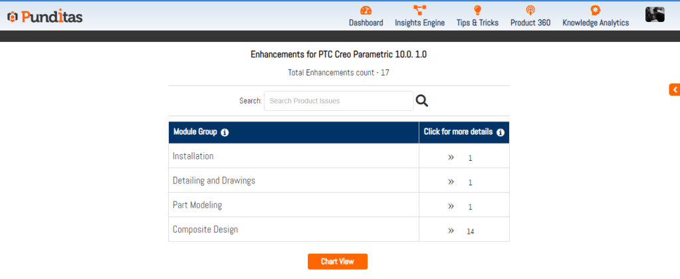
Task: Focus the Search Product Issues field
Action: click(338, 101)
